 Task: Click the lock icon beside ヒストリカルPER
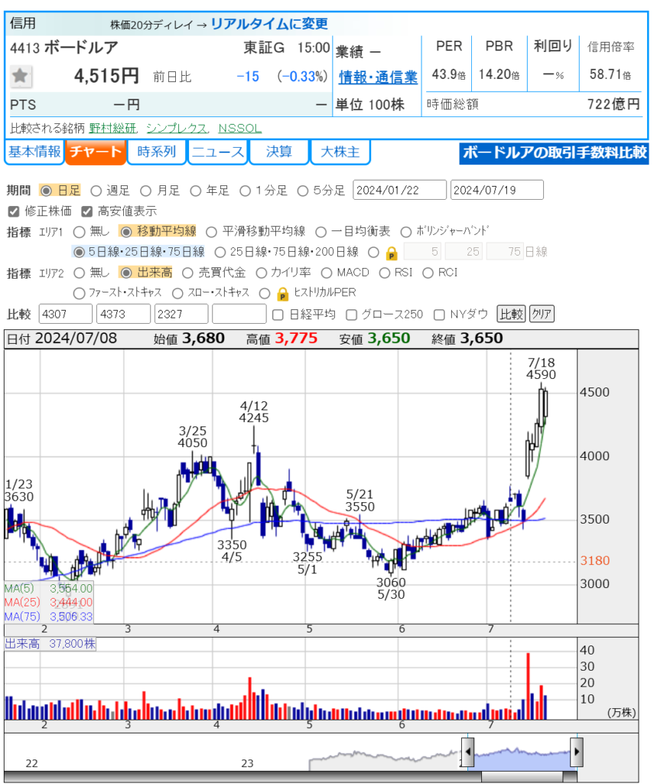point(282,293)
